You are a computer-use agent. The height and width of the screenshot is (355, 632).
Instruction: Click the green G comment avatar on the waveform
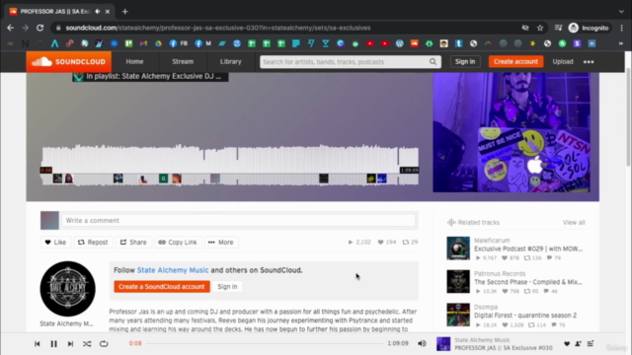pos(163,178)
